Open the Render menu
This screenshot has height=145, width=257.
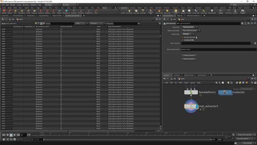tap(12, 5)
